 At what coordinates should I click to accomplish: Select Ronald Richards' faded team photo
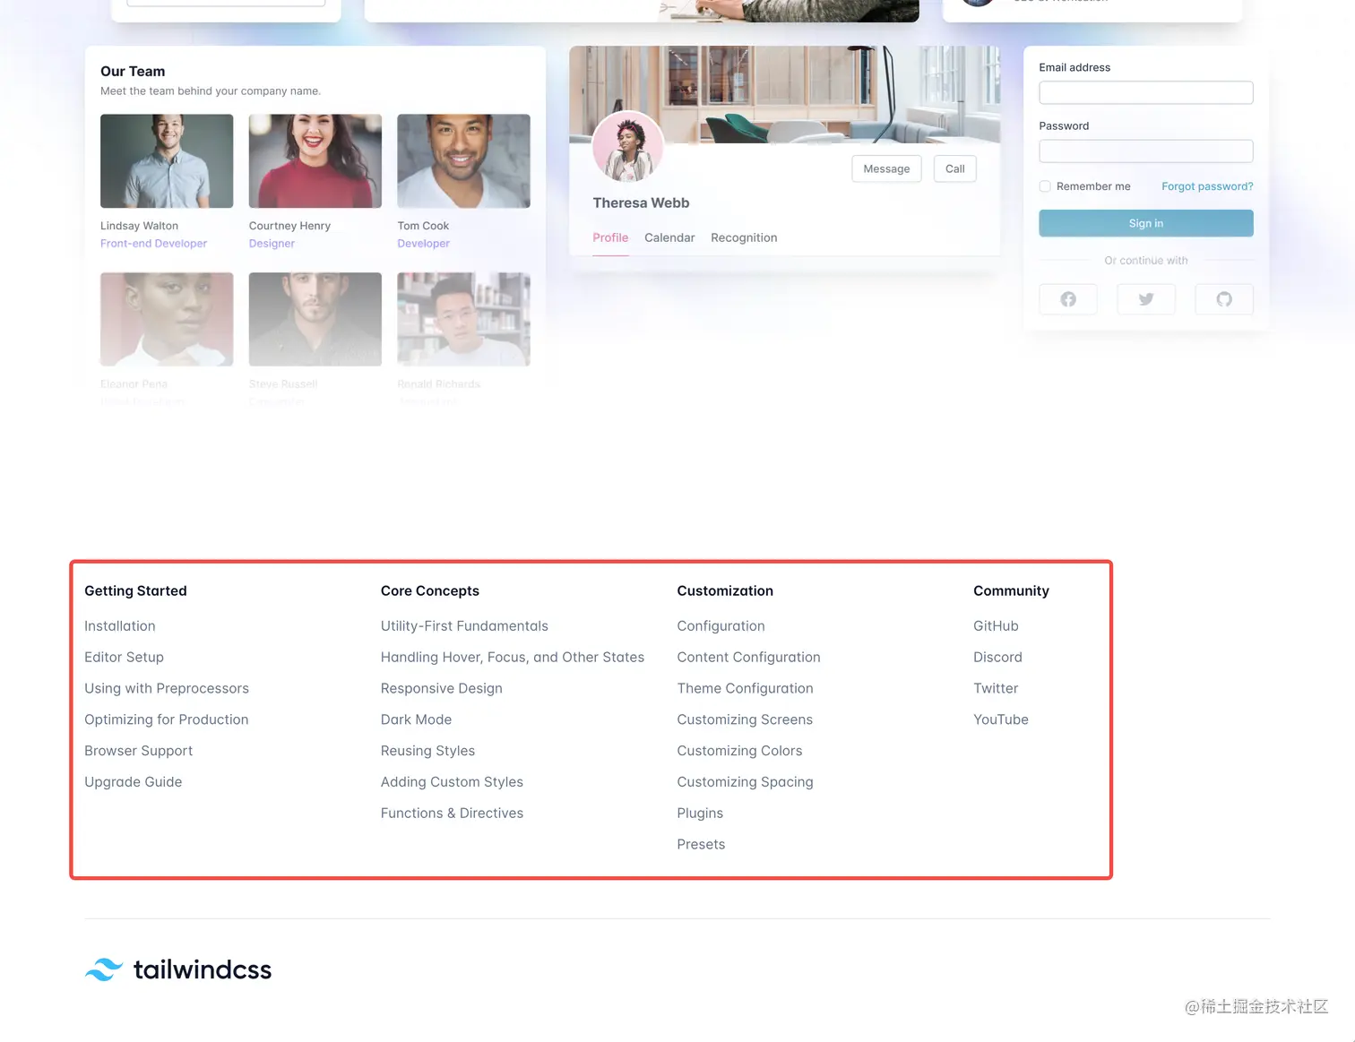(463, 319)
